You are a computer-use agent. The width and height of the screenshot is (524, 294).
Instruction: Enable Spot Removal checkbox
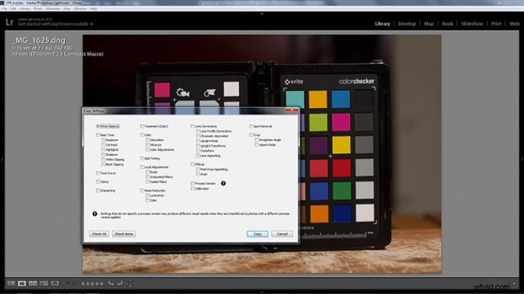point(251,126)
